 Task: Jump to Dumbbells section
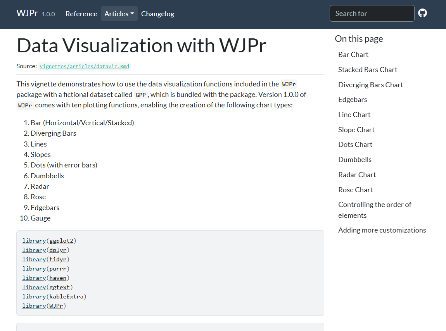[x=355, y=160]
